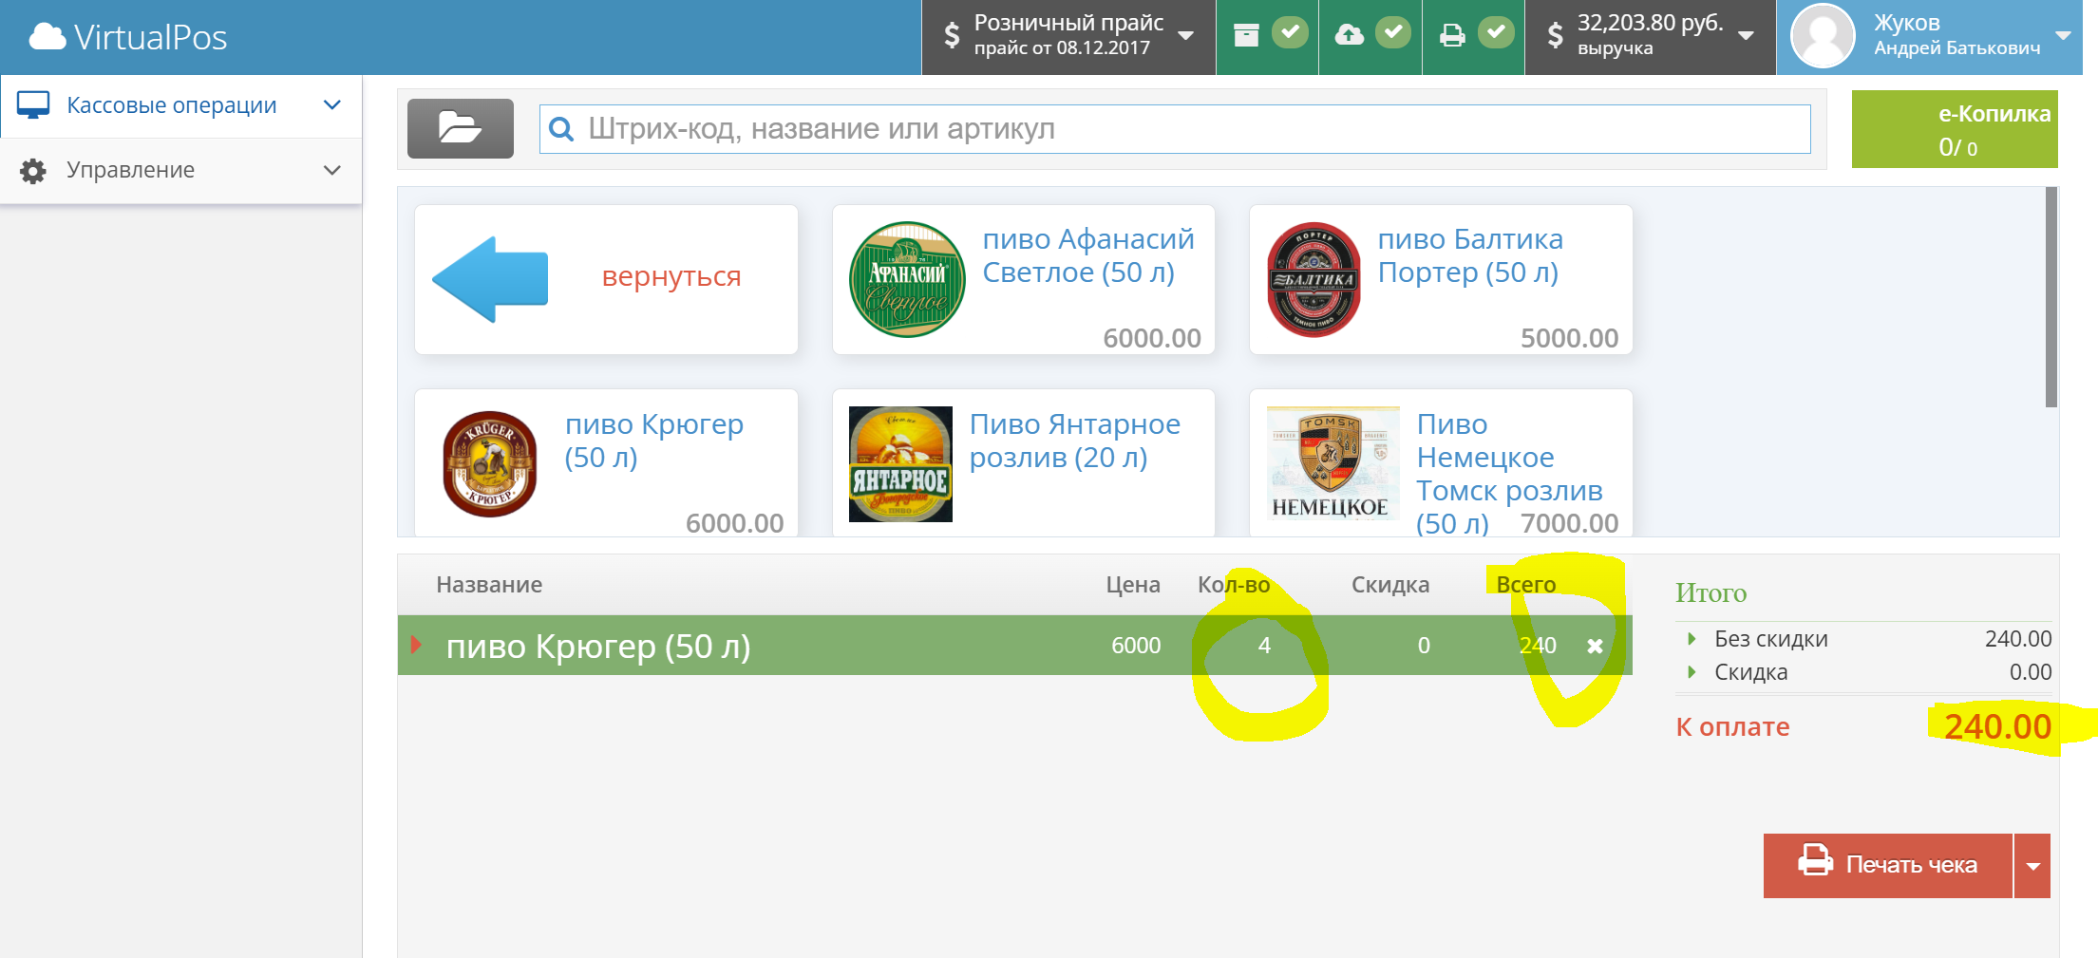Remove пиво Крюгер row with the X icon

[1595, 647]
